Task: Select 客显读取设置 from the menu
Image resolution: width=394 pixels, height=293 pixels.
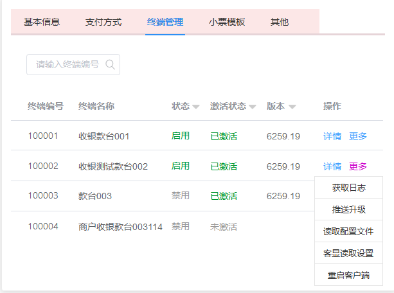Action: [x=349, y=253]
